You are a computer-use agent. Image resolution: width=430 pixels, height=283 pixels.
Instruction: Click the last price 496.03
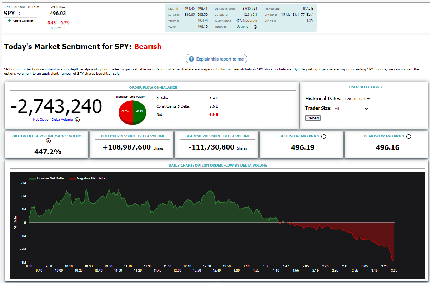coord(58,13)
